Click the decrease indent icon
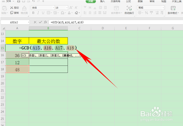The image size is (183, 126). pyautogui.click(x=100, y=8)
